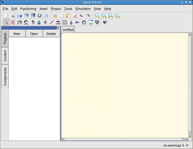Mirror selection about Y axis
193x149 pixels.
26,22
